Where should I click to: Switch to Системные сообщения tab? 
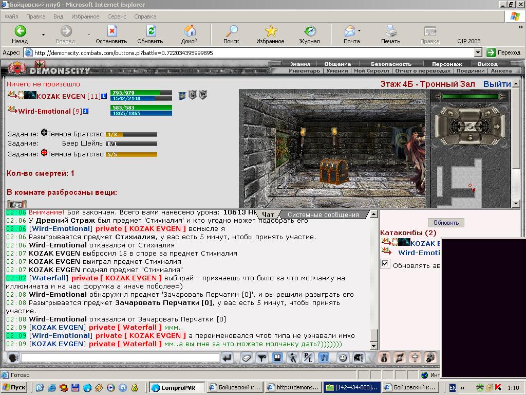[x=323, y=214]
